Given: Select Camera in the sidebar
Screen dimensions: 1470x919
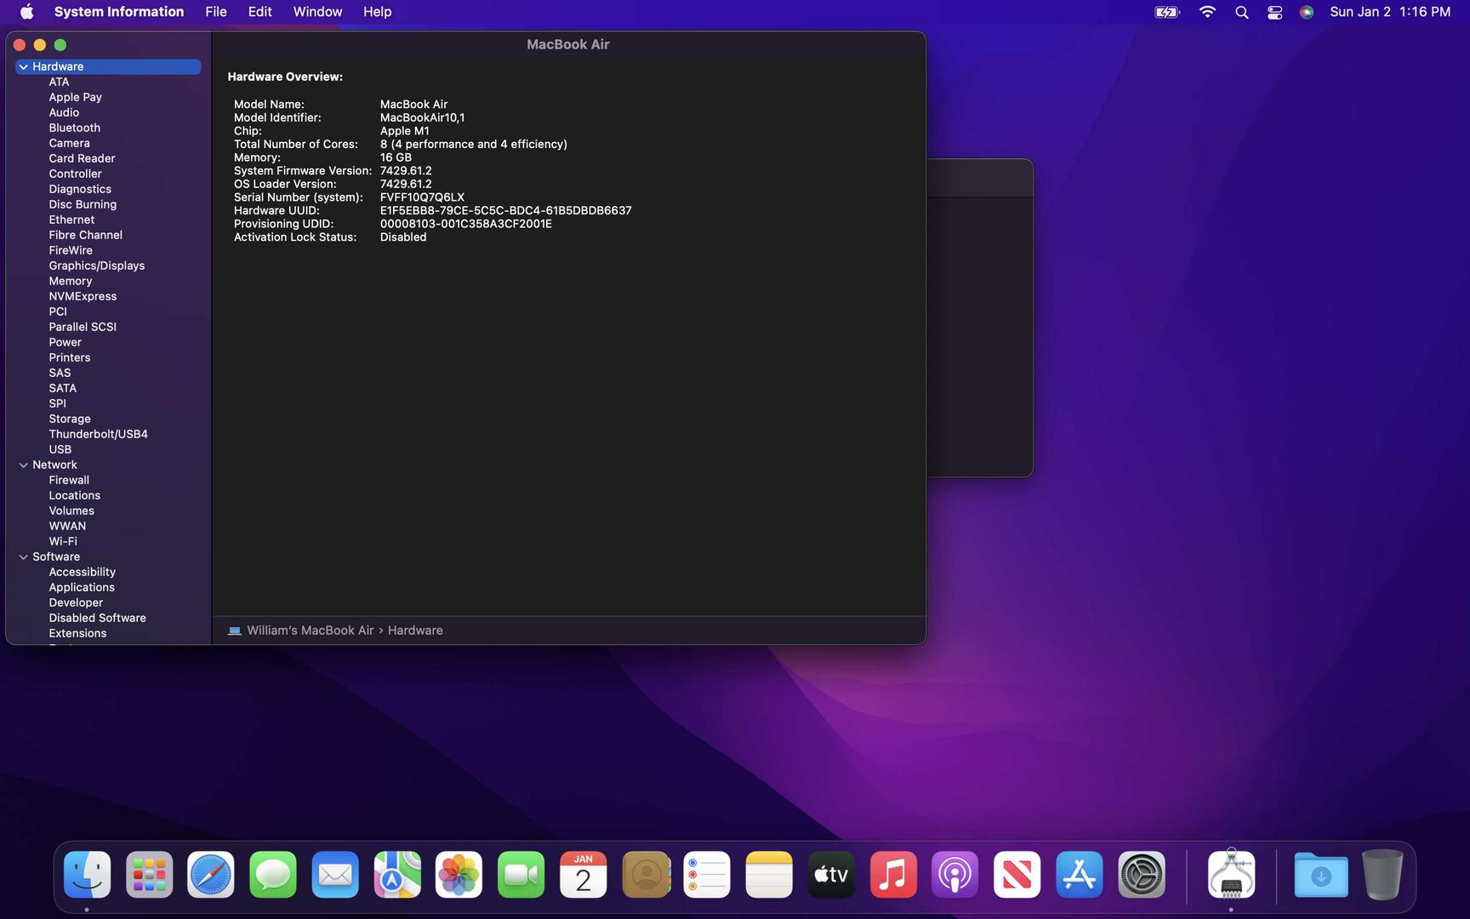Looking at the screenshot, I should pyautogui.click(x=69, y=143).
